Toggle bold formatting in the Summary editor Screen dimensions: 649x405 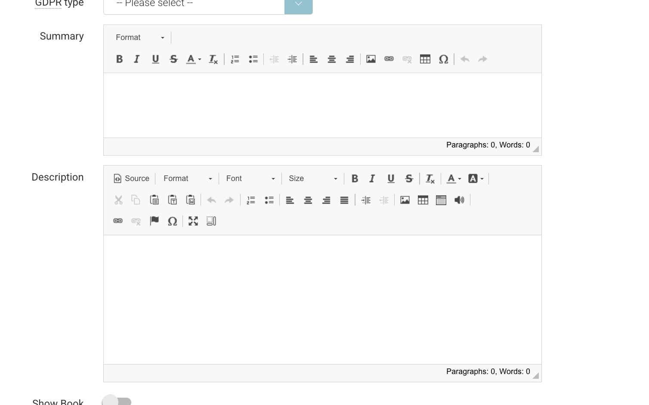coord(119,59)
